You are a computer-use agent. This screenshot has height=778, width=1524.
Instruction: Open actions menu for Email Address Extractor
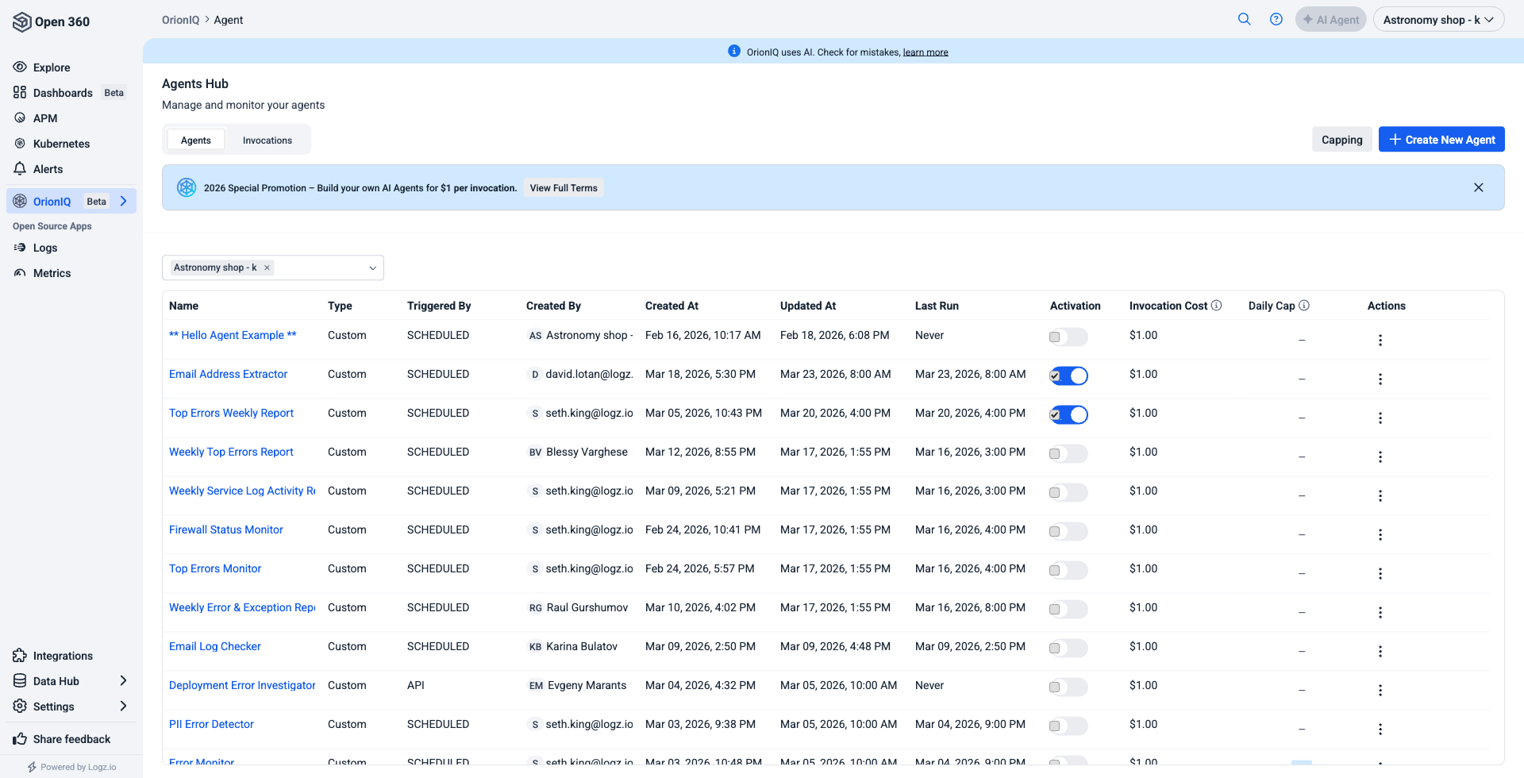1380,379
